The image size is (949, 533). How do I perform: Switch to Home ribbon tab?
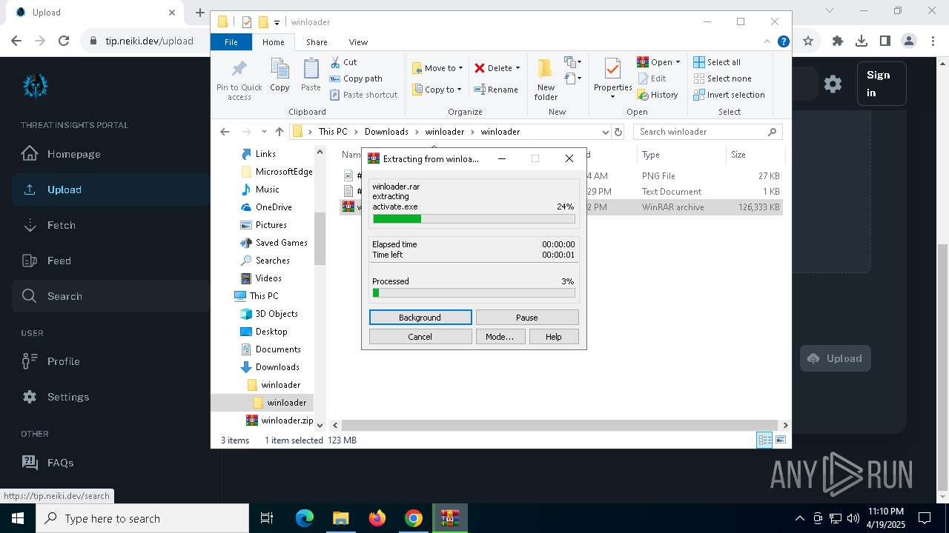(x=273, y=42)
